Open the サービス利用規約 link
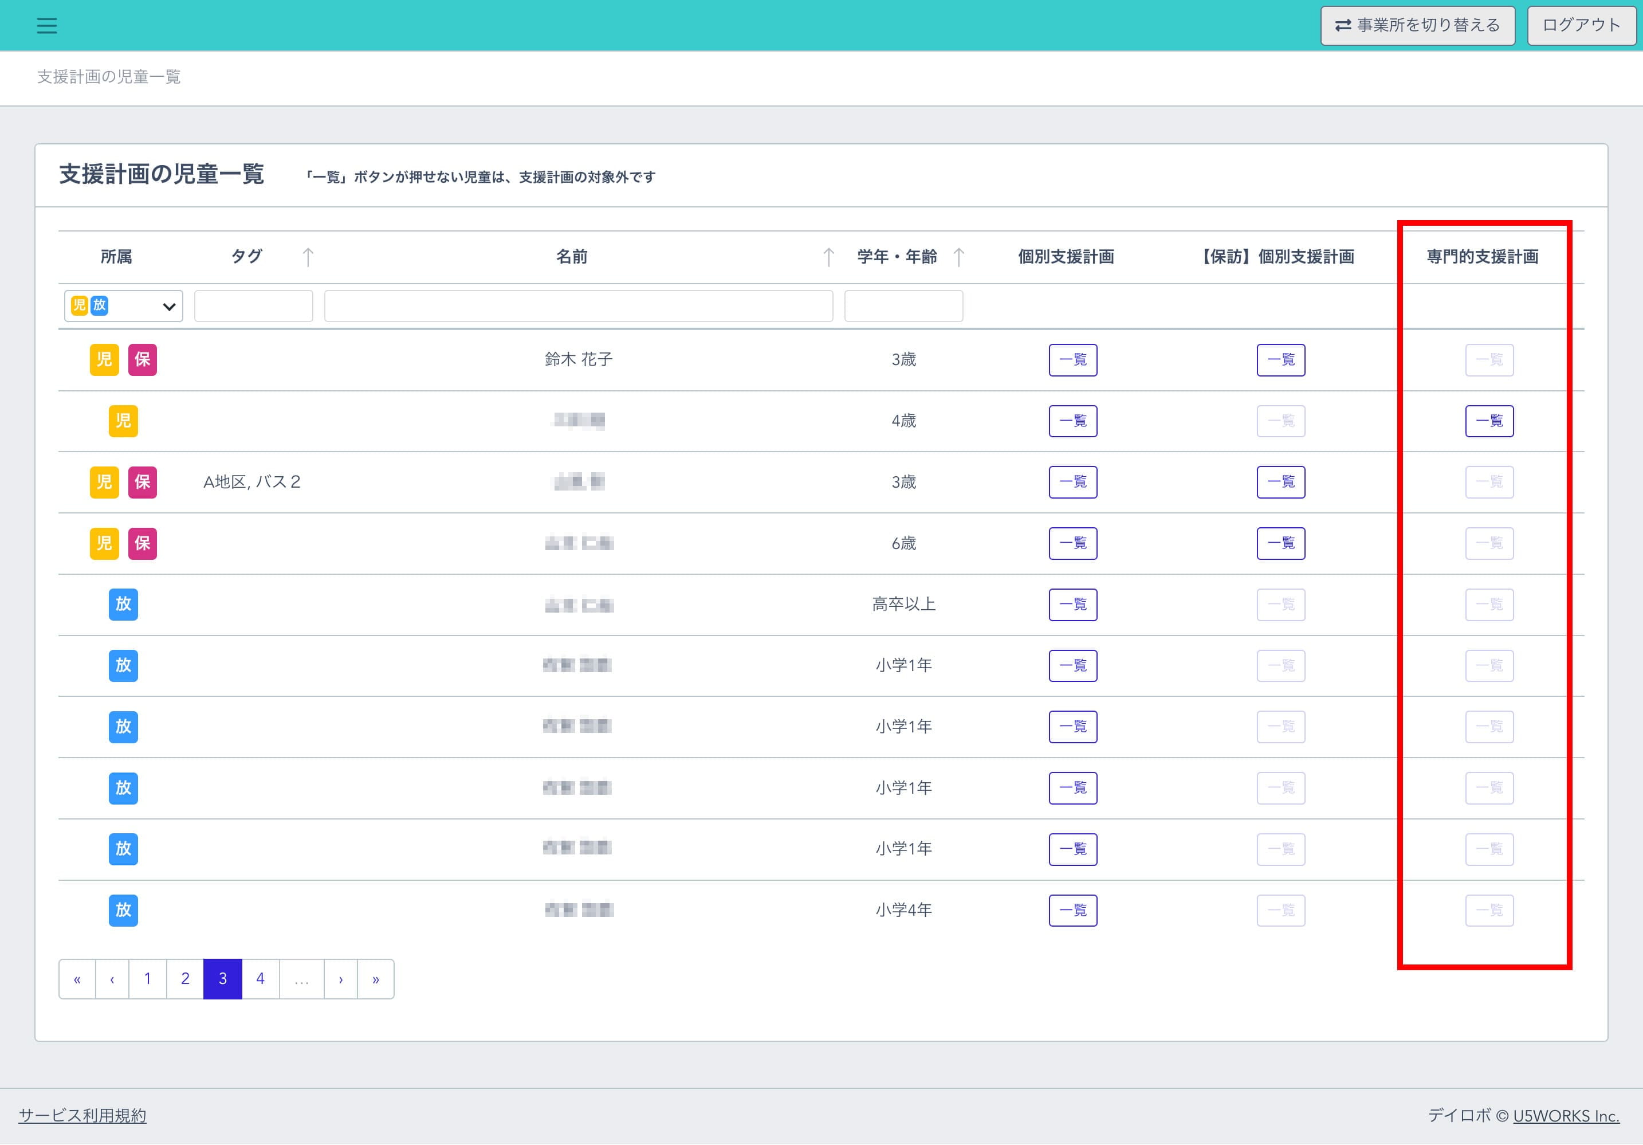1643x1145 pixels. point(82,1116)
